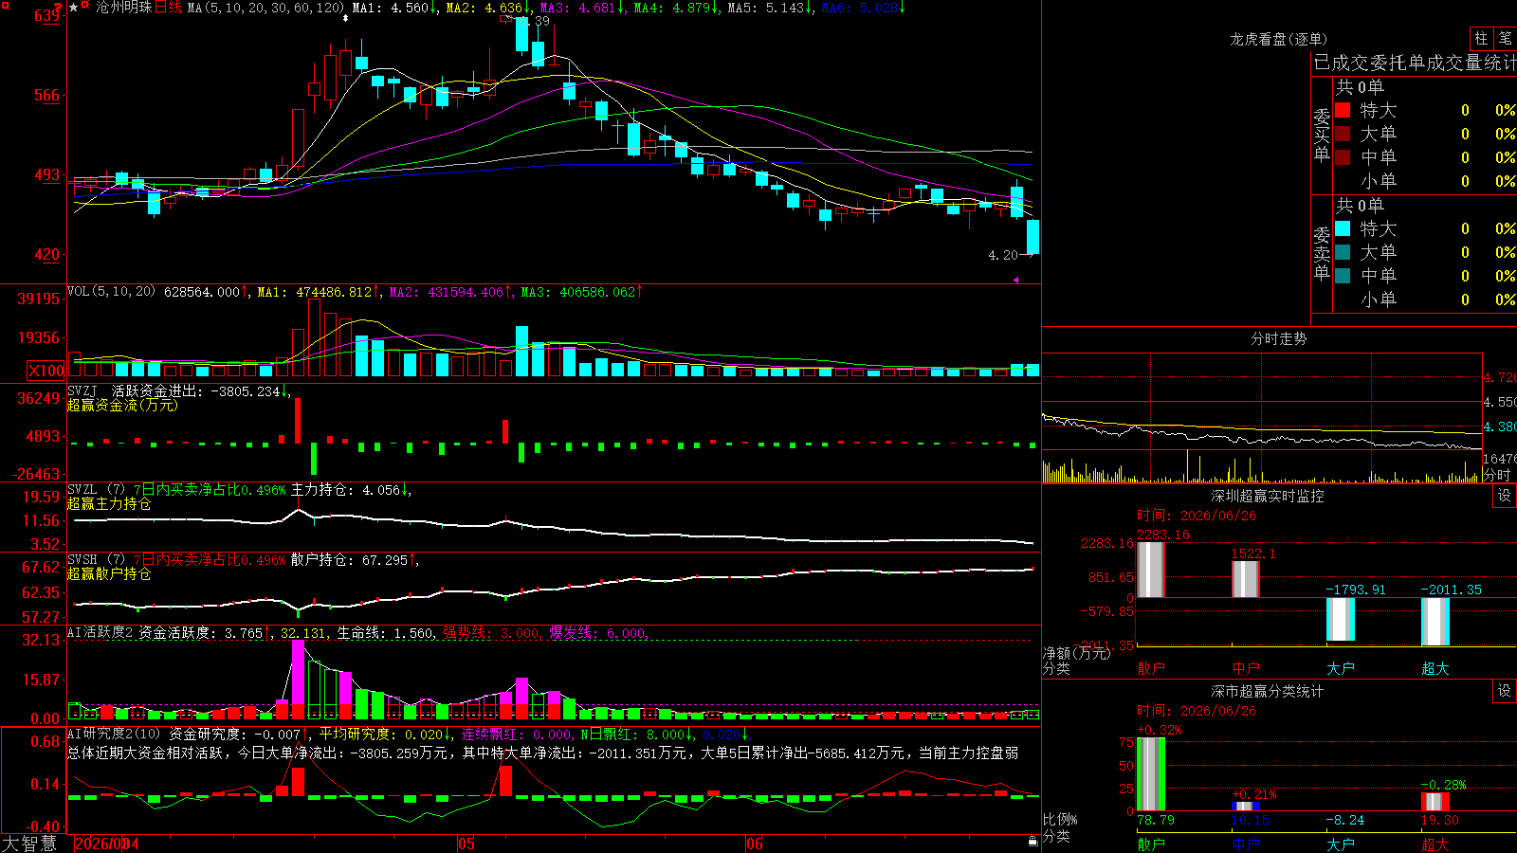The height and width of the screenshot is (853, 1517).
Task: Click the cyan 特大 sell-order swatch
Action: click(x=1343, y=228)
